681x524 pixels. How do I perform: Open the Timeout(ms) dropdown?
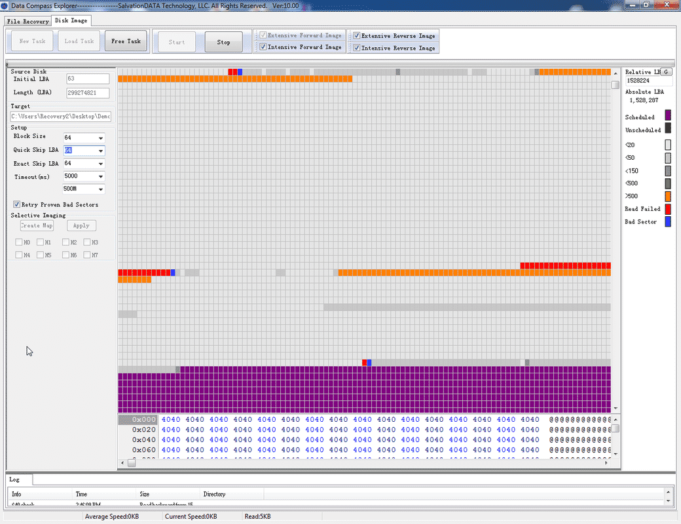(x=100, y=177)
